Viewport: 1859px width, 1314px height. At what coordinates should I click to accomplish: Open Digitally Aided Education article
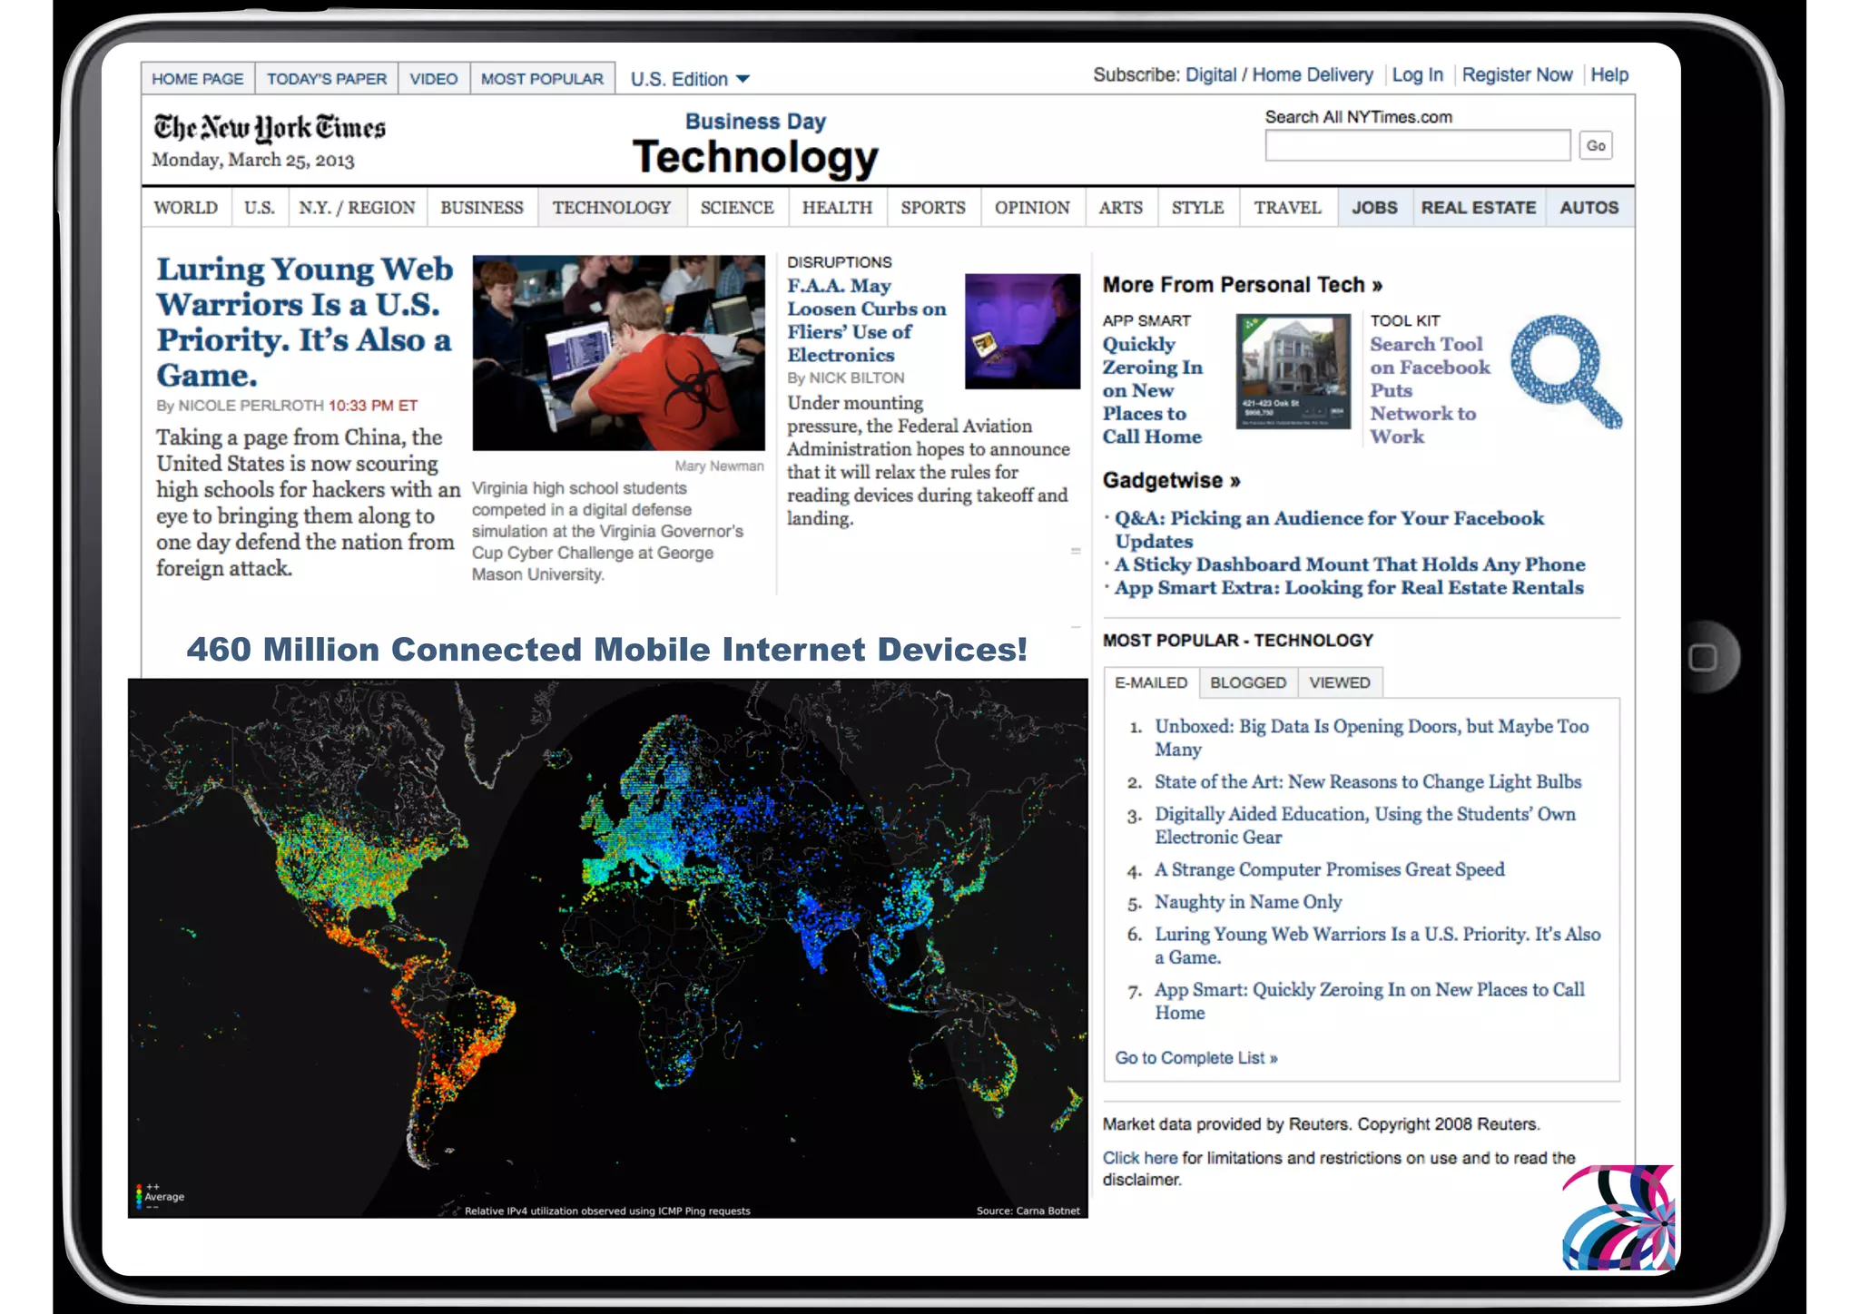click(x=1365, y=826)
